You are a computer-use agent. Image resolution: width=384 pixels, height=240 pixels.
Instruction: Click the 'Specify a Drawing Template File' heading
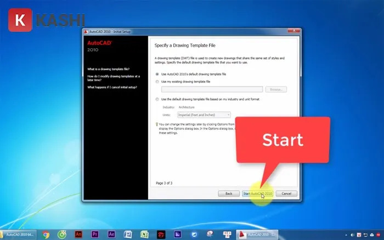click(x=185, y=45)
